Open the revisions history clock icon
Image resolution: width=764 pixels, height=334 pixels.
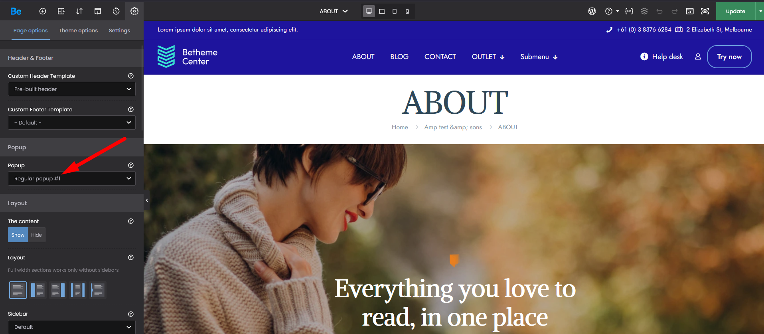pos(116,11)
